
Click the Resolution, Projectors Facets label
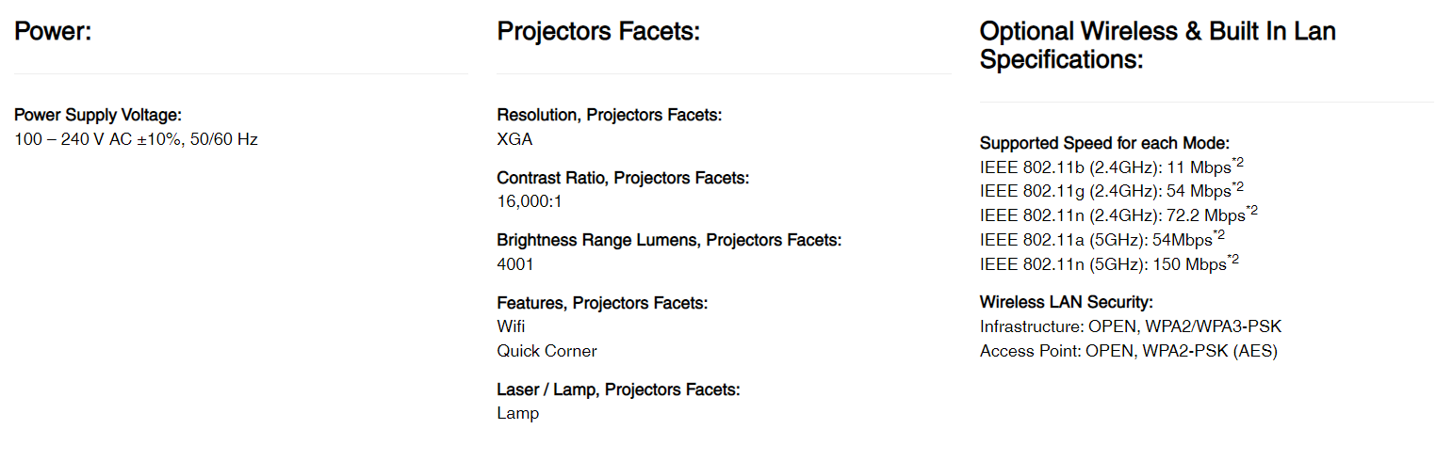coord(609,115)
